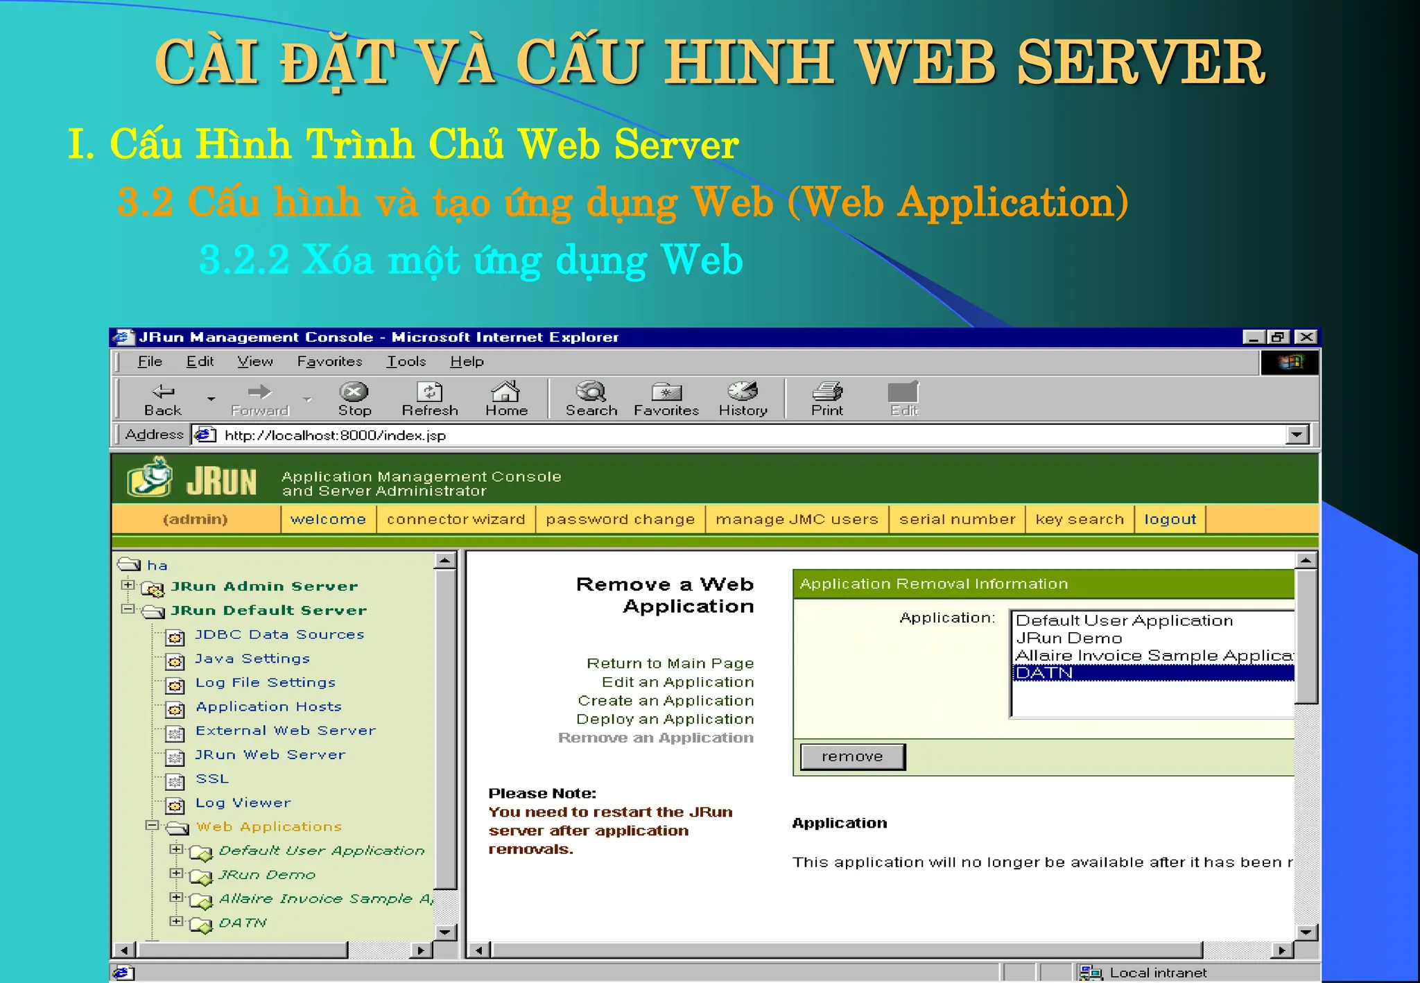Click Edit an Application link
The height and width of the screenshot is (983, 1420).
point(677,682)
